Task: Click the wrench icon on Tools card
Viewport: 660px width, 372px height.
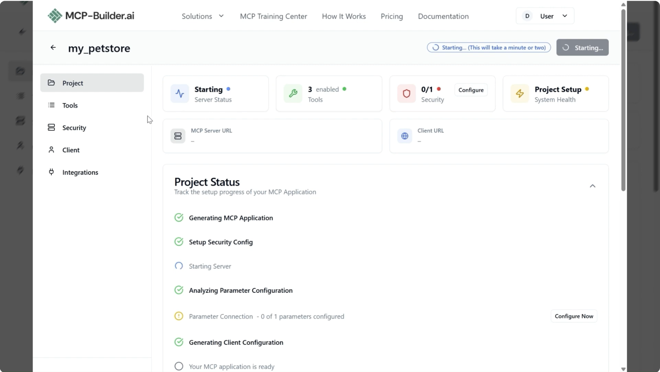Action: tap(293, 94)
